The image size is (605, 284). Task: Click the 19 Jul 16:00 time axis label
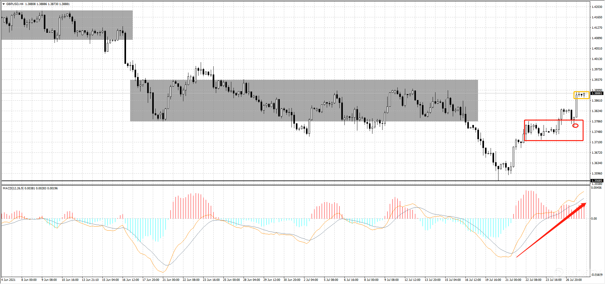[493, 280]
